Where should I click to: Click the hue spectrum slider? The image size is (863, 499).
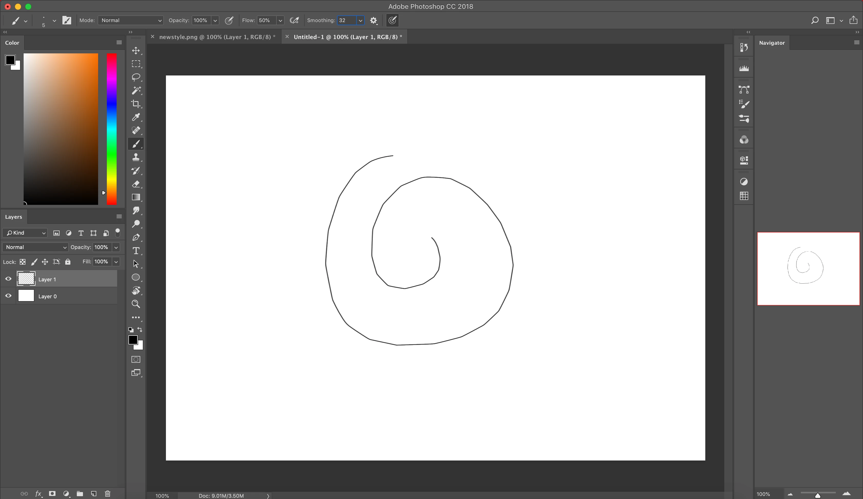[112, 129]
